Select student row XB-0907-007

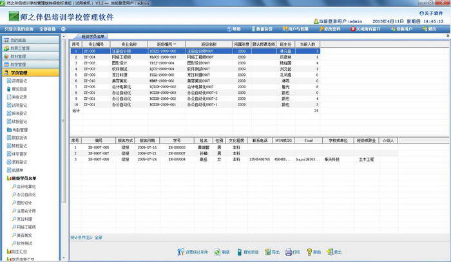coord(234,153)
